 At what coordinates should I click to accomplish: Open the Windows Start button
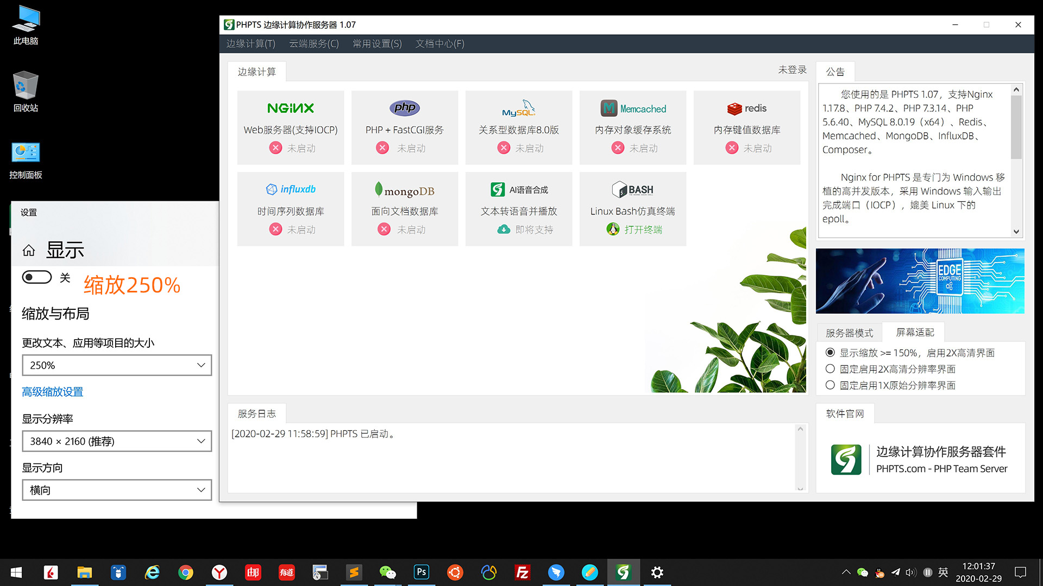click(16, 572)
